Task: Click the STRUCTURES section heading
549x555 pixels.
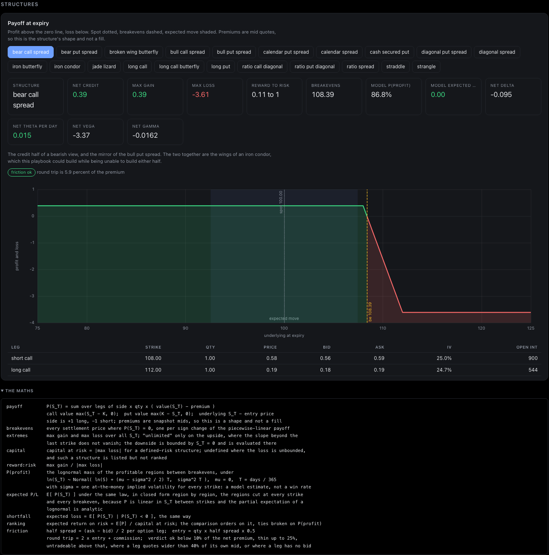Action: pos(19,4)
